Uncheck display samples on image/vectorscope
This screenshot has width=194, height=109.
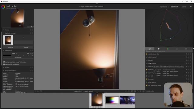[4, 62]
